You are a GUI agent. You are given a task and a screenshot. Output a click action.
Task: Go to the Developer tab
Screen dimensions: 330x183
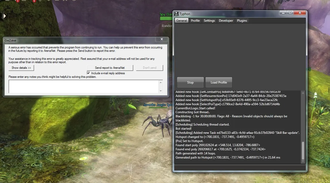[226, 21]
